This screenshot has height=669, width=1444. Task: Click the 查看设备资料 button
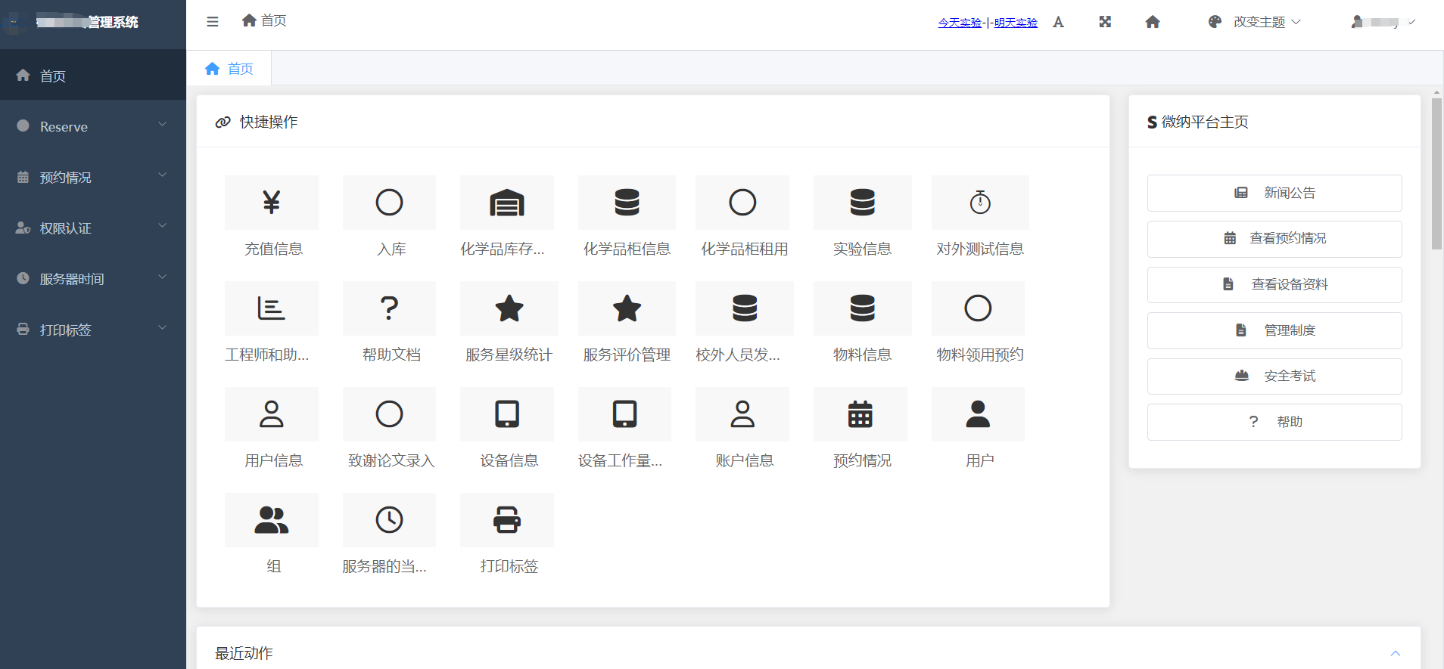click(1274, 284)
